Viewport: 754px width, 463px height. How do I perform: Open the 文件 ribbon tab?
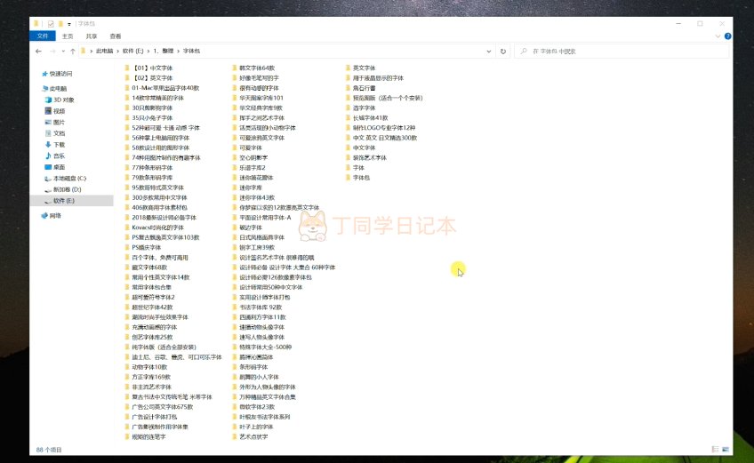coord(43,36)
